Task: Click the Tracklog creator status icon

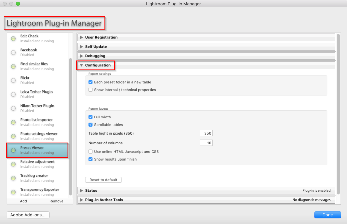Action: (13, 178)
